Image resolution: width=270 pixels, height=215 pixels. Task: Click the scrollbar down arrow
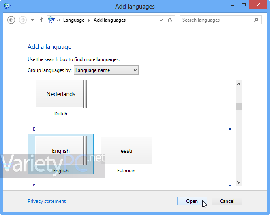click(238, 182)
